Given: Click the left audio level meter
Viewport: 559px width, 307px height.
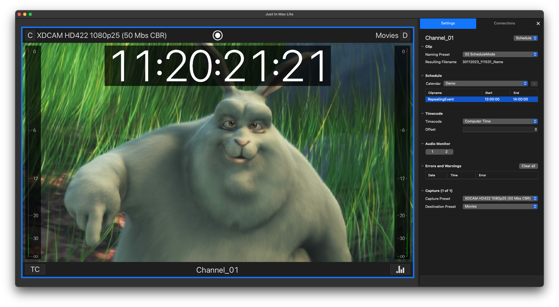Looking at the screenshot, I should pos(33,152).
